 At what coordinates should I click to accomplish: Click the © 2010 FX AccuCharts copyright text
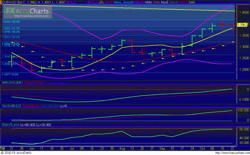(16, 153)
